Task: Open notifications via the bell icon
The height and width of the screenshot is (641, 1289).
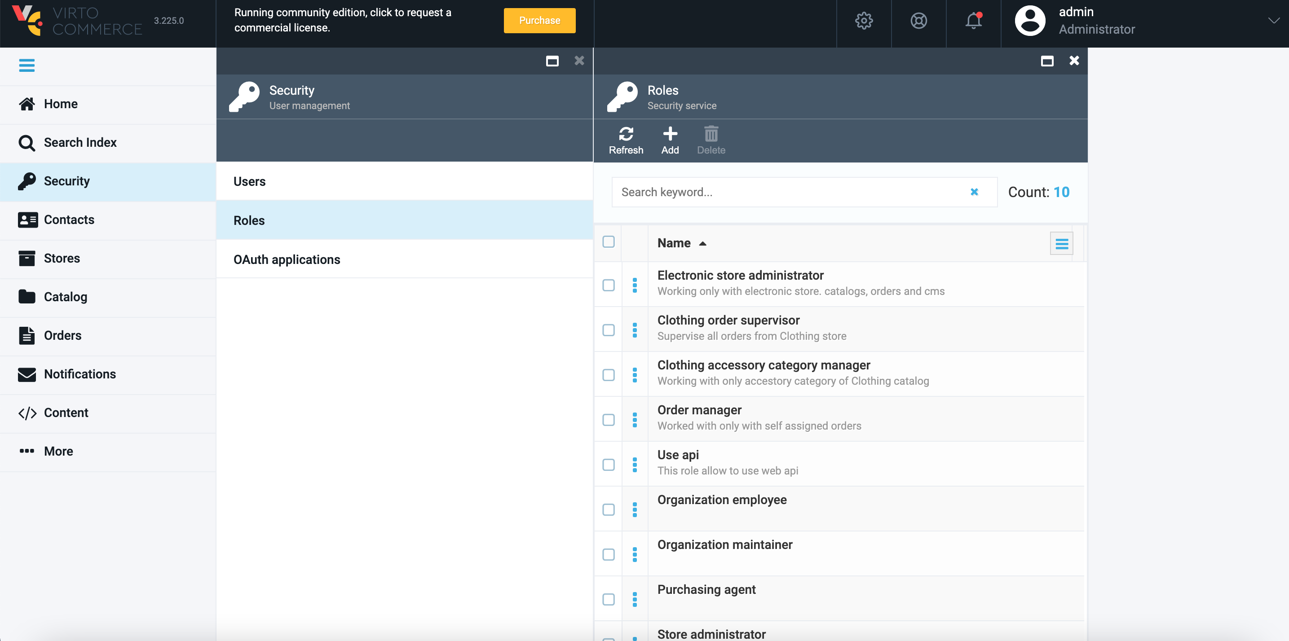Action: coord(973,21)
